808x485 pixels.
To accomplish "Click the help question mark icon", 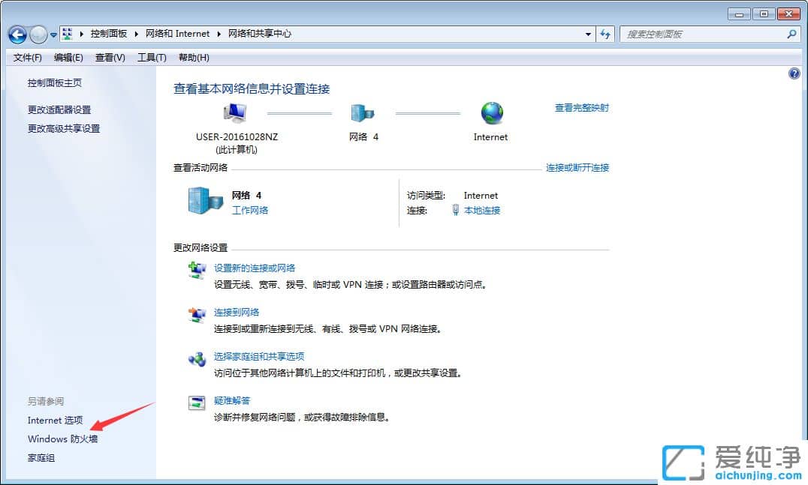I will (x=794, y=73).
